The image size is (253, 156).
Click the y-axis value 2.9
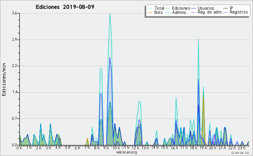coord(14,40)
